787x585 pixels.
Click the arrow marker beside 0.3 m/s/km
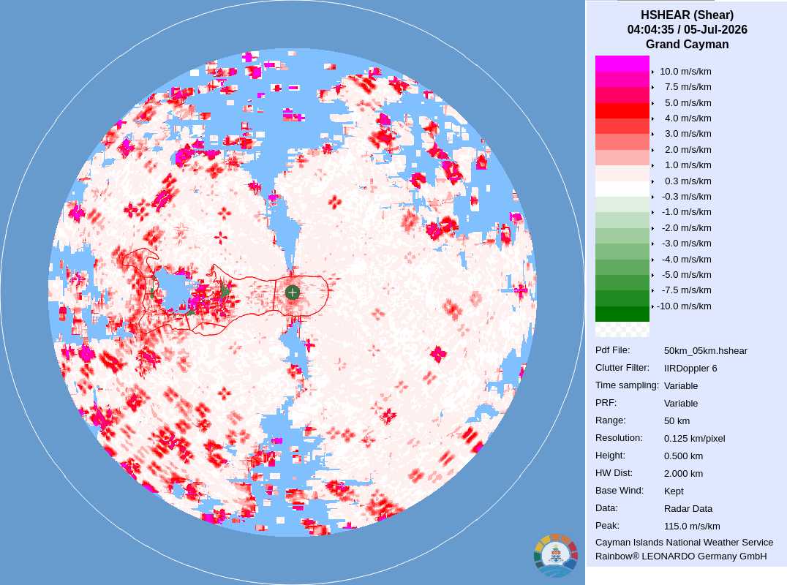tap(652, 181)
